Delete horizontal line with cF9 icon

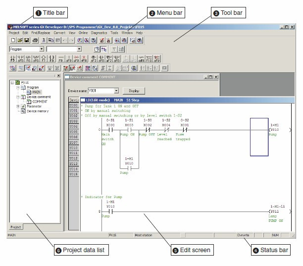tap(77, 58)
